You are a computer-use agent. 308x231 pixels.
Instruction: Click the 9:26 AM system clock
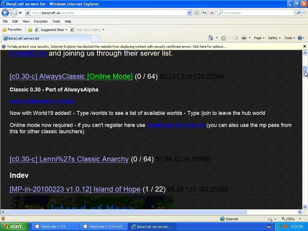pyautogui.click(x=297, y=226)
